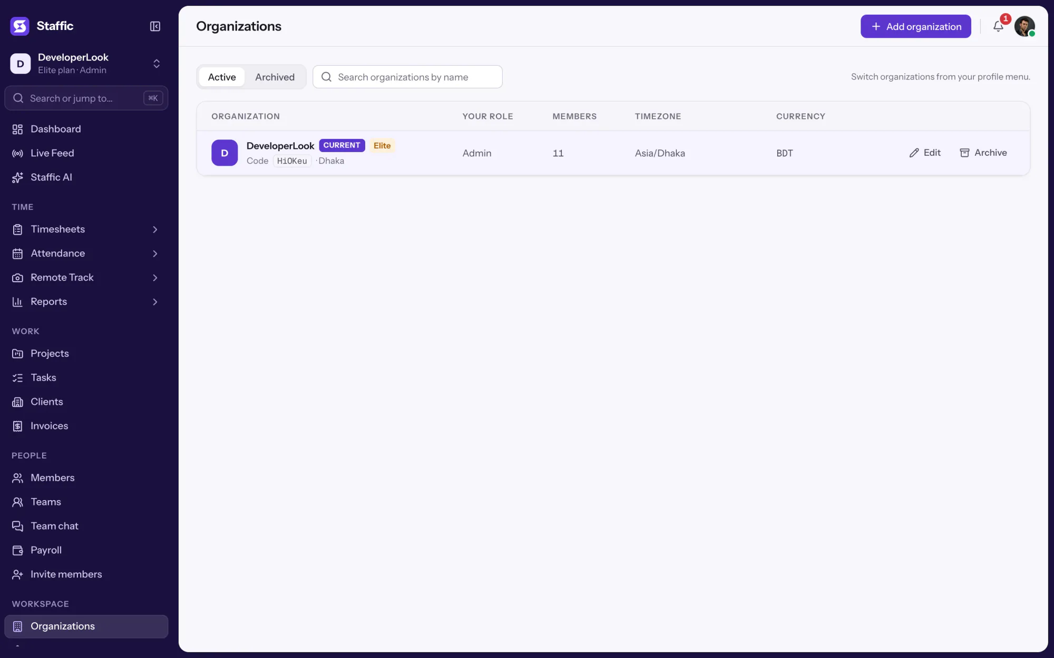This screenshot has height=658, width=1054.
Task: Open the Search or jump to box
Action: [x=86, y=98]
